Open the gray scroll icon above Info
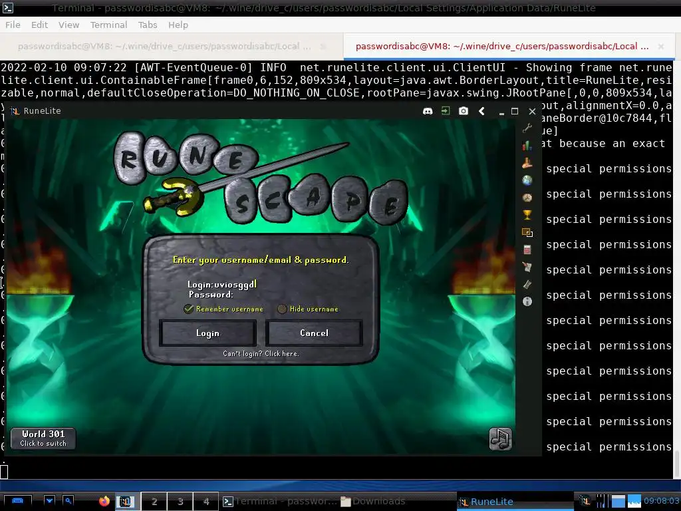The width and height of the screenshot is (681, 511). pos(527,284)
